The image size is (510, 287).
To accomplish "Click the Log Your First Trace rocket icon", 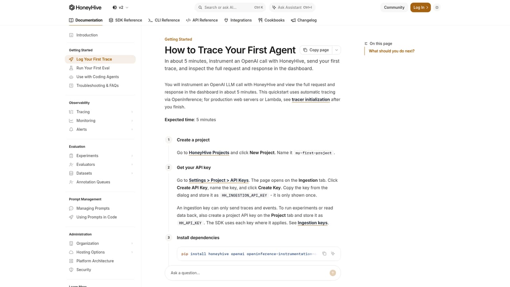I will pos(71,59).
